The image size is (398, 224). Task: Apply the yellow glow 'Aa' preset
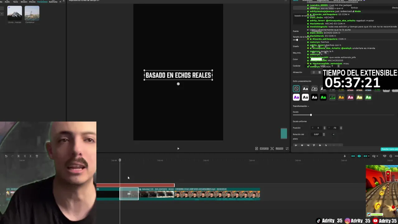pos(359,97)
